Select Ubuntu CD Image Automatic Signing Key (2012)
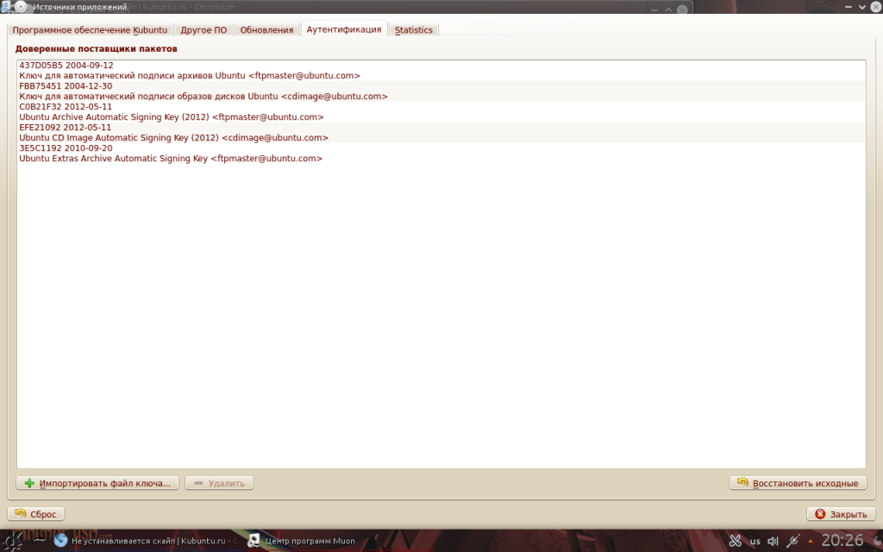Viewport: 883px width, 552px height. point(173,138)
